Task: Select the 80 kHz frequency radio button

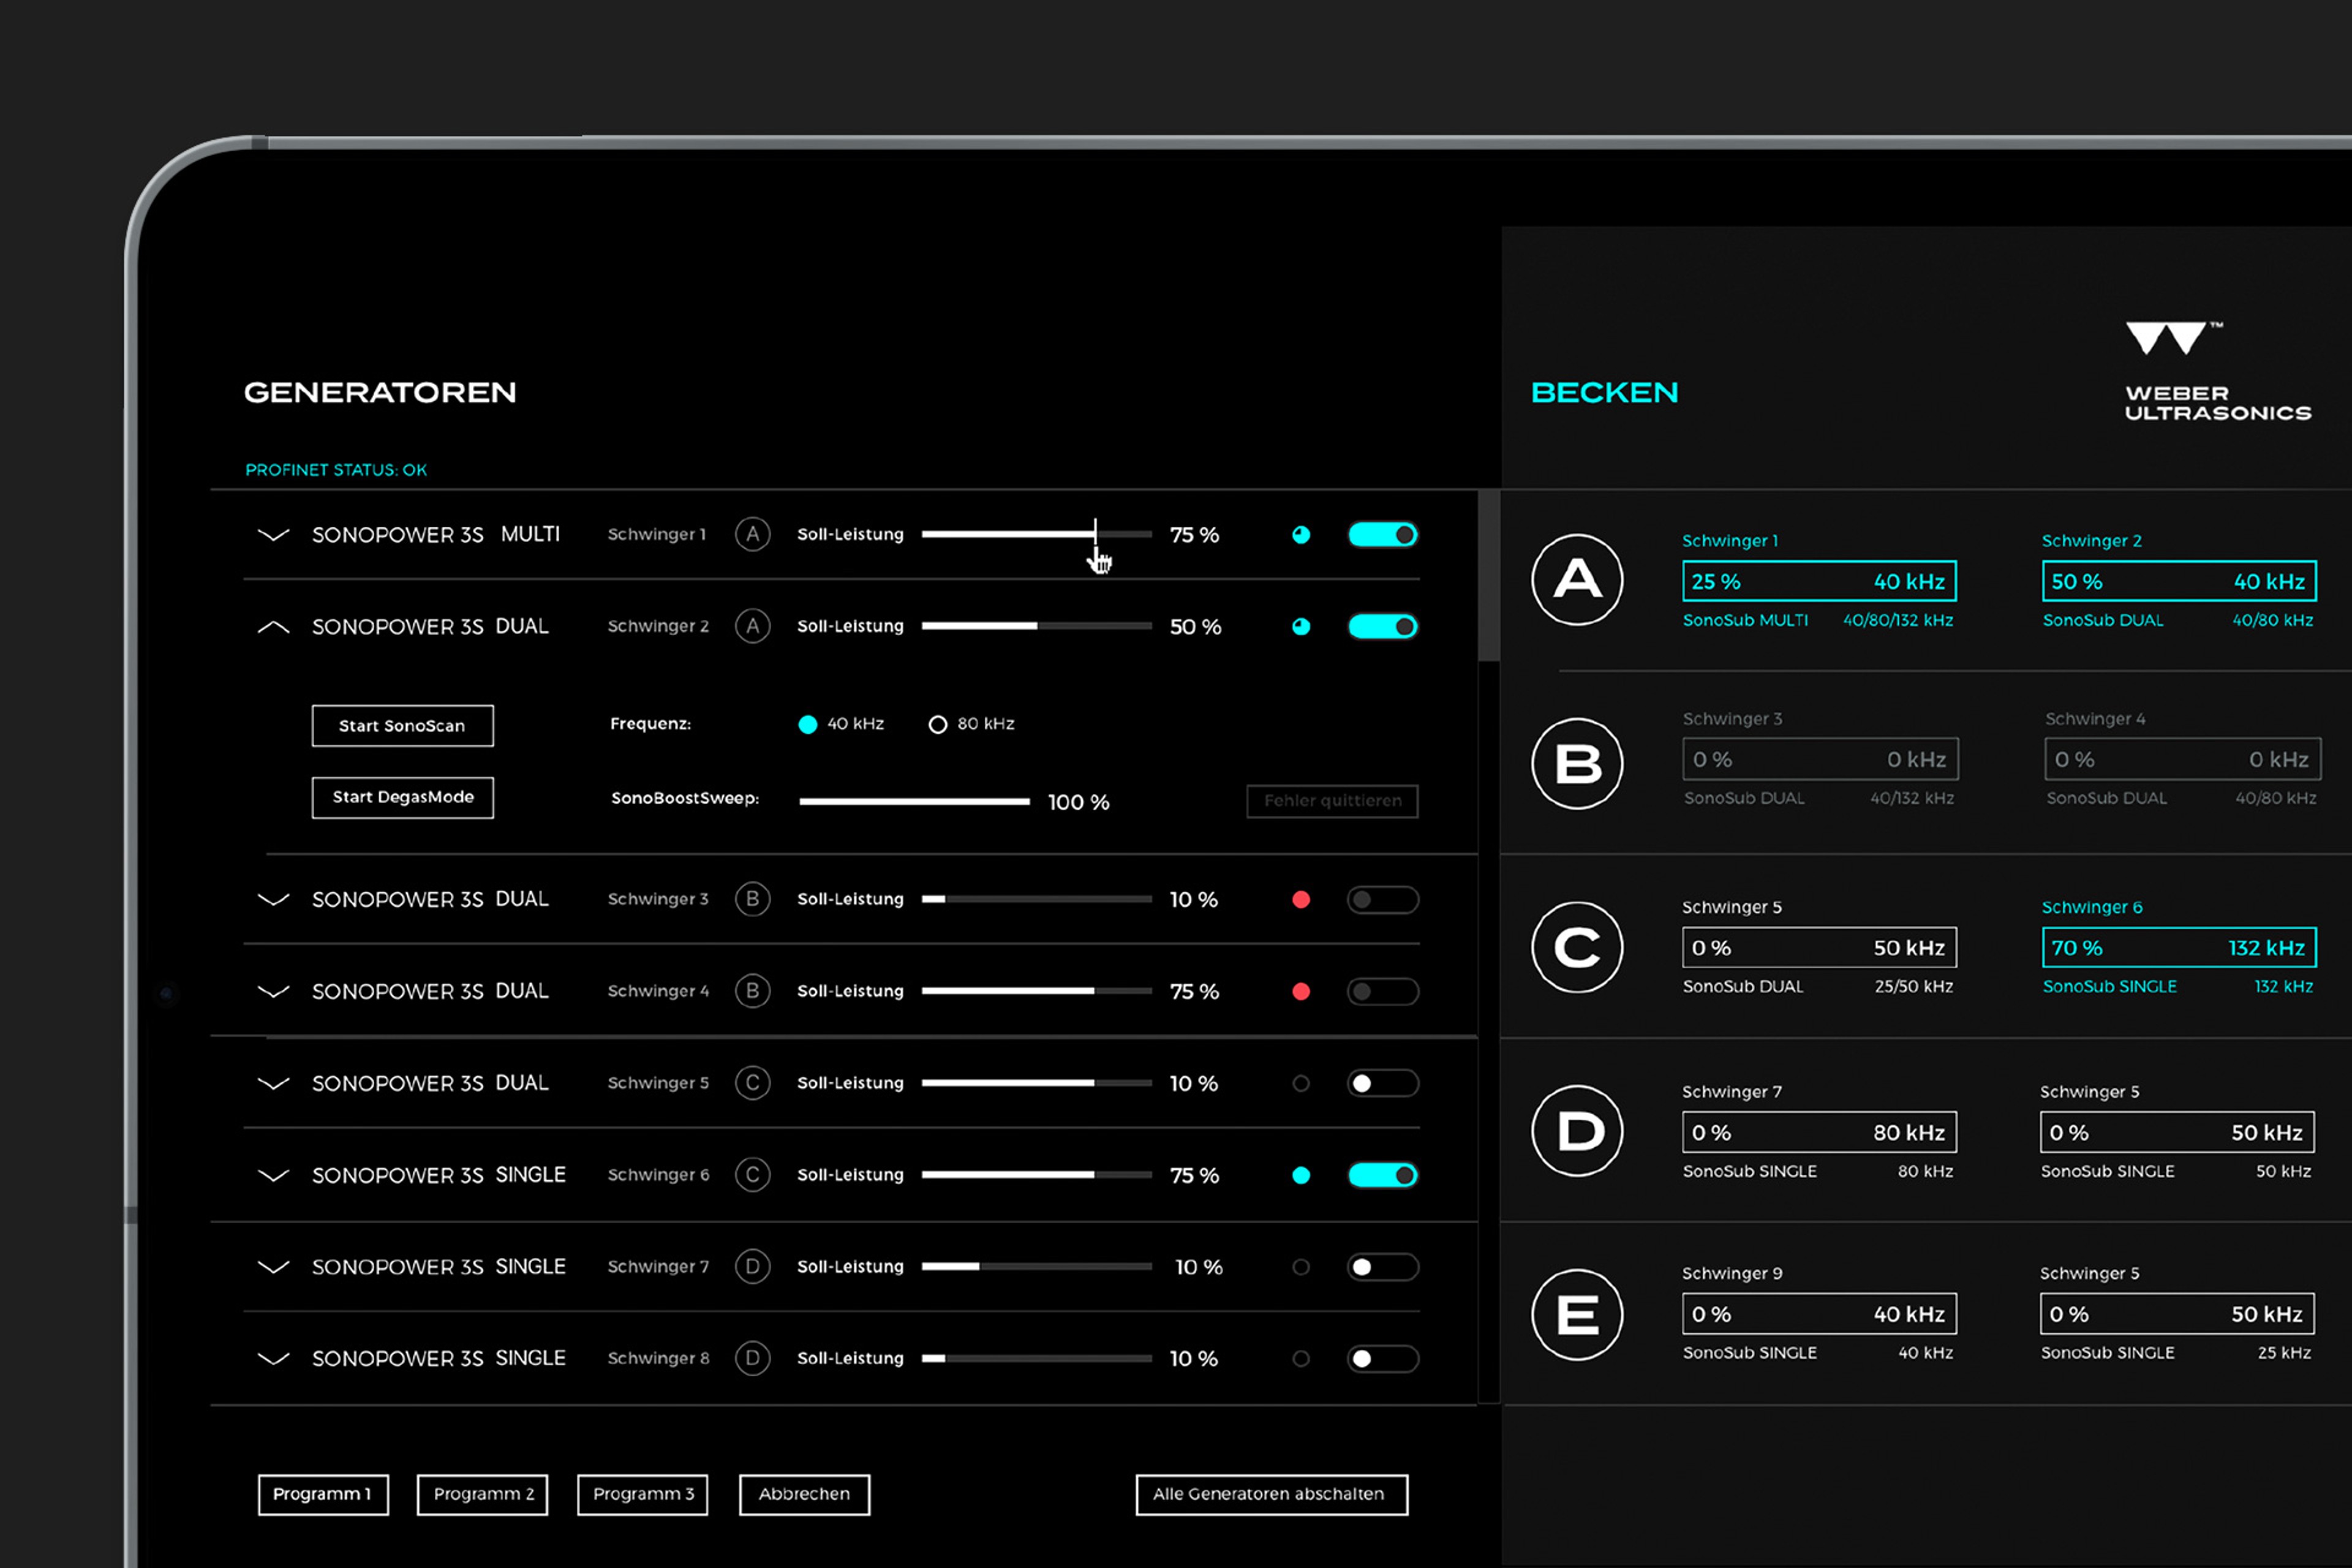Action: tap(938, 724)
